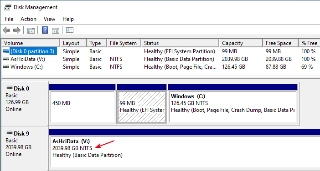Click the Back arrow toolbar icon
Screen dimensions: 320x171
click(x=6, y=30)
